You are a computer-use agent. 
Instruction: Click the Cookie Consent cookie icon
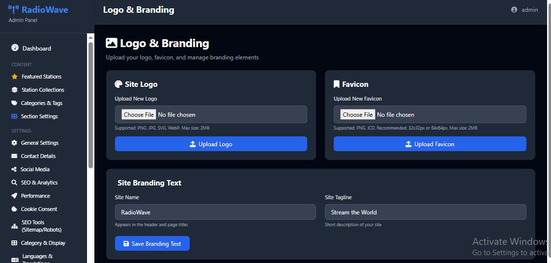[x=14, y=209]
